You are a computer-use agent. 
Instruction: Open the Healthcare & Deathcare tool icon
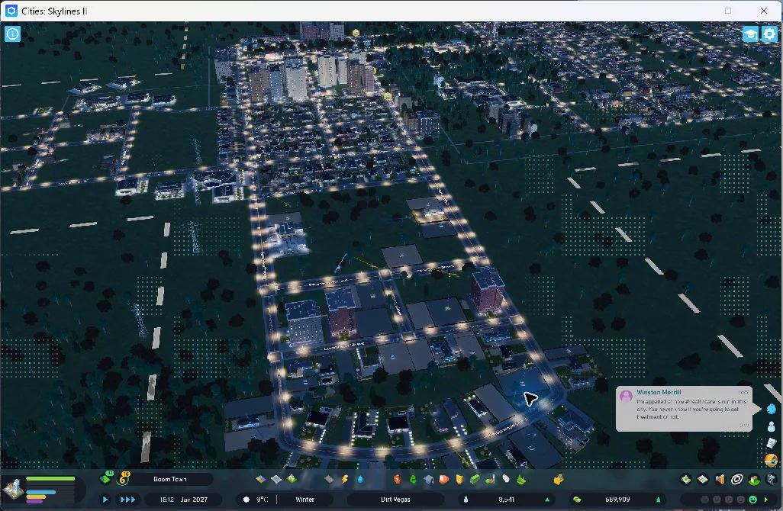398,480
